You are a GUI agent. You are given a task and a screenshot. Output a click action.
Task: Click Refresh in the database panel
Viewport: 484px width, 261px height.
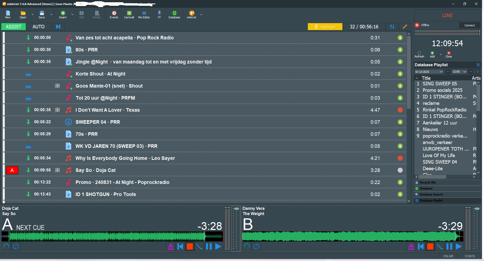pyautogui.click(x=419, y=54)
